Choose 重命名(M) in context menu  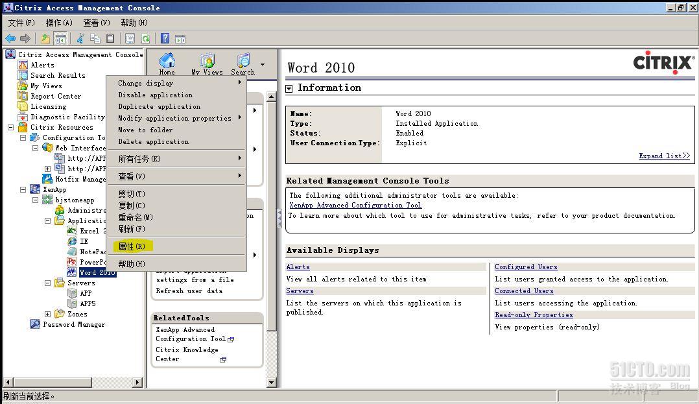point(176,217)
